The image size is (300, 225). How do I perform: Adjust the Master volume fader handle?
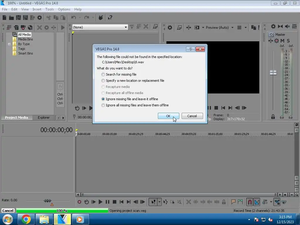pos(273,73)
